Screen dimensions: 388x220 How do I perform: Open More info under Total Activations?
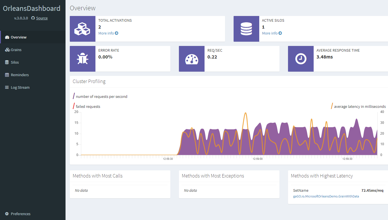click(108, 33)
